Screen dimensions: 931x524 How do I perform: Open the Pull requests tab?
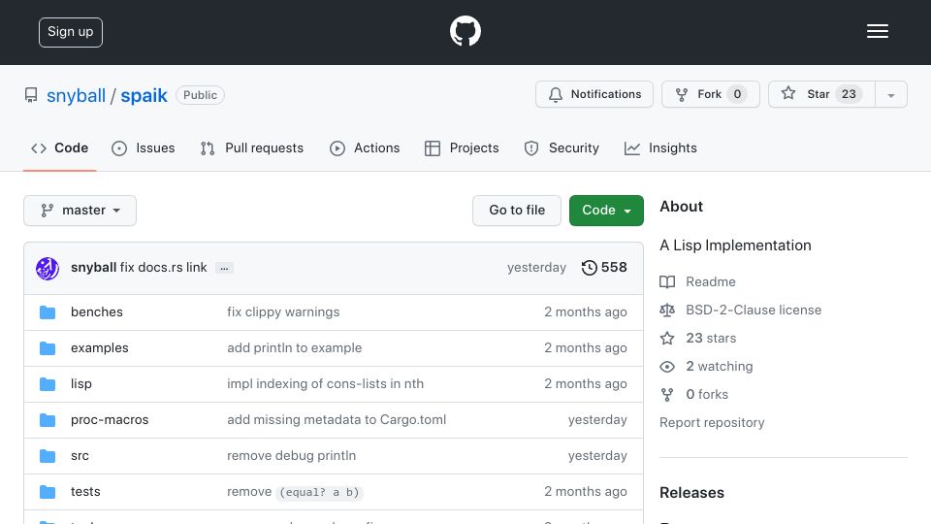(x=252, y=147)
